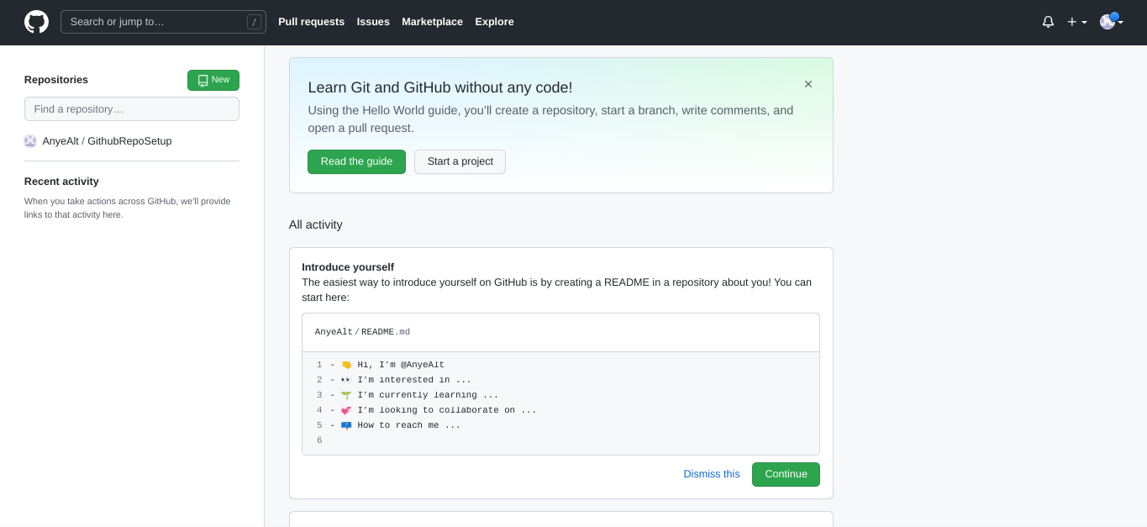
Task: Click the slash shortcut key icon
Action: [x=254, y=22]
